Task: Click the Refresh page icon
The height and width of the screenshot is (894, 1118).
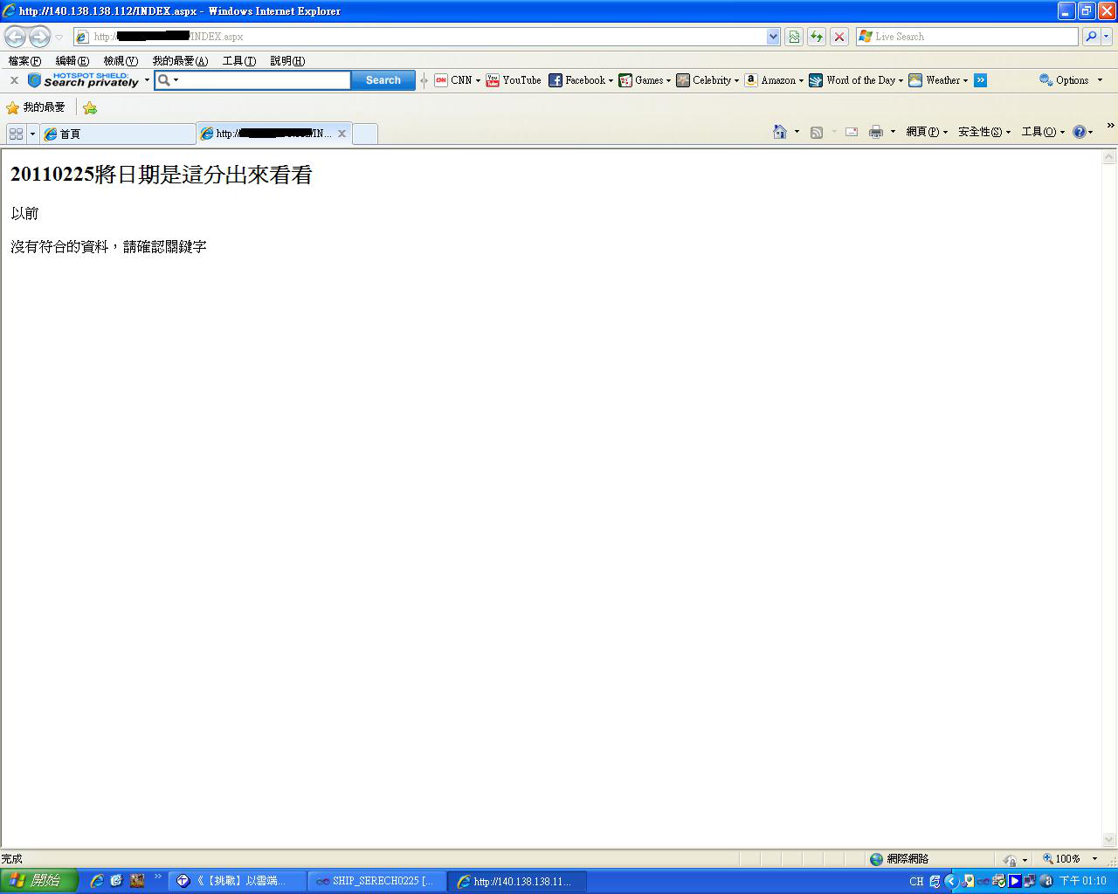Action: [x=817, y=37]
